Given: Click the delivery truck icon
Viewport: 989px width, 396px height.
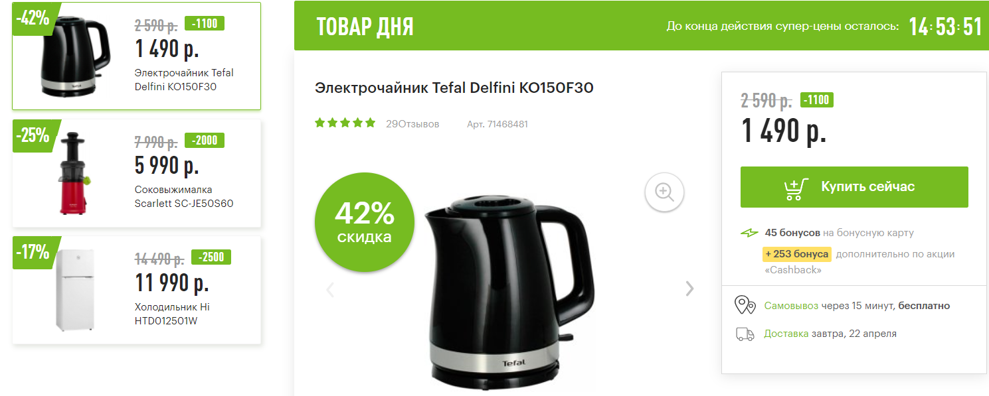Looking at the screenshot, I should (745, 334).
